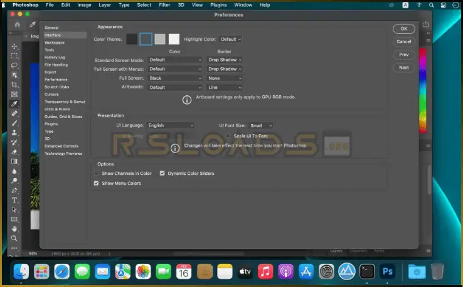Select the Object Selection tool
463x287 pixels.
coord(14,75)
